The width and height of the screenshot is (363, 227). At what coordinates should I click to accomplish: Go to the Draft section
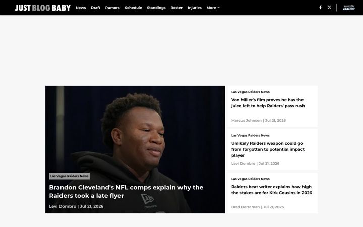coord(95,8)
